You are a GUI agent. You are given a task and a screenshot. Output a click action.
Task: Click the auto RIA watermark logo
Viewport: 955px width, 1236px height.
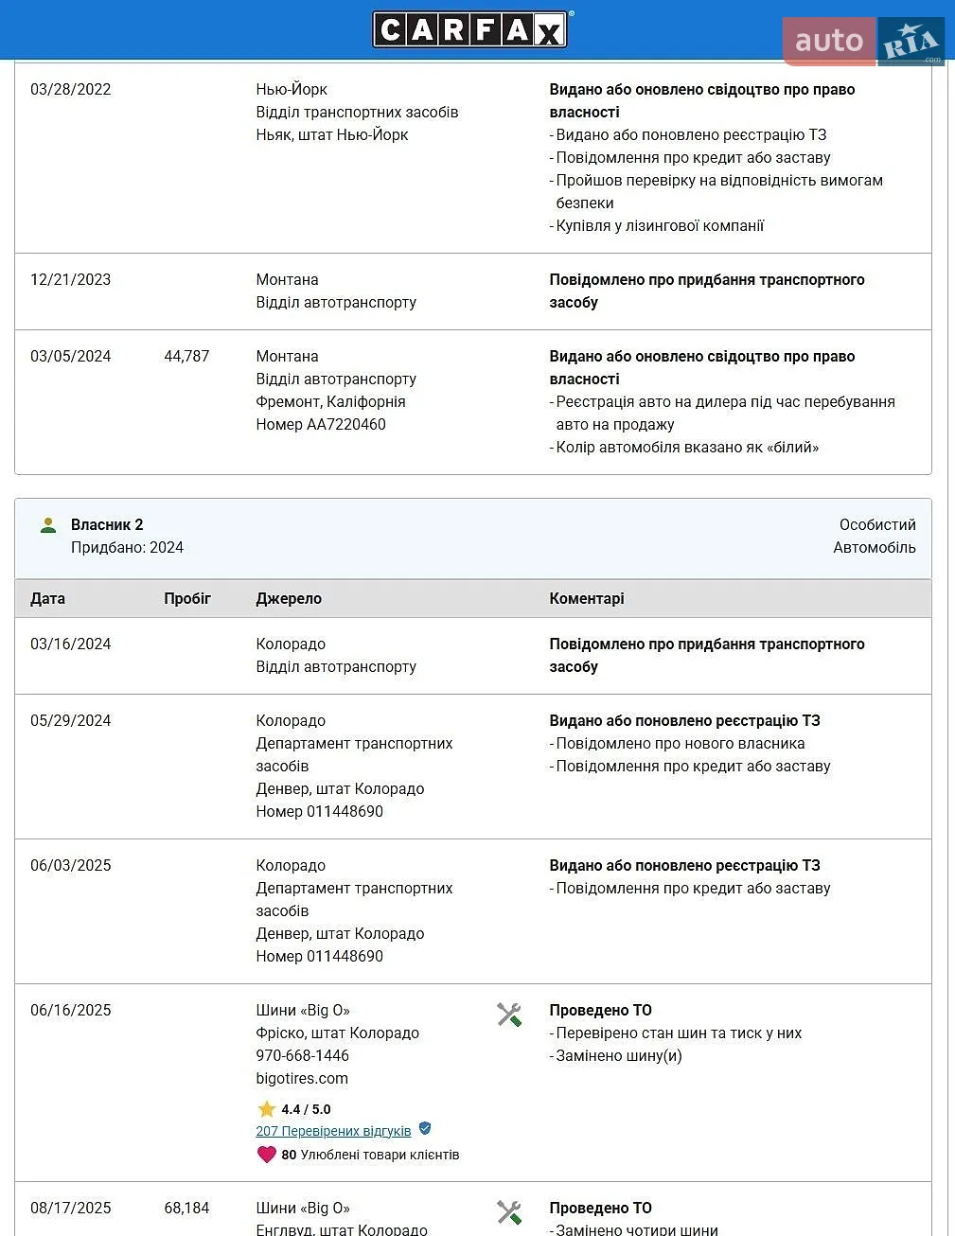tap(863, 41)
